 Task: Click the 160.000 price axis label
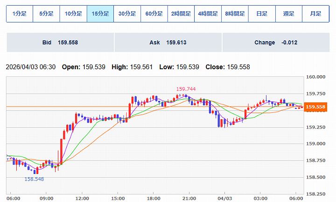click(316, 77)
